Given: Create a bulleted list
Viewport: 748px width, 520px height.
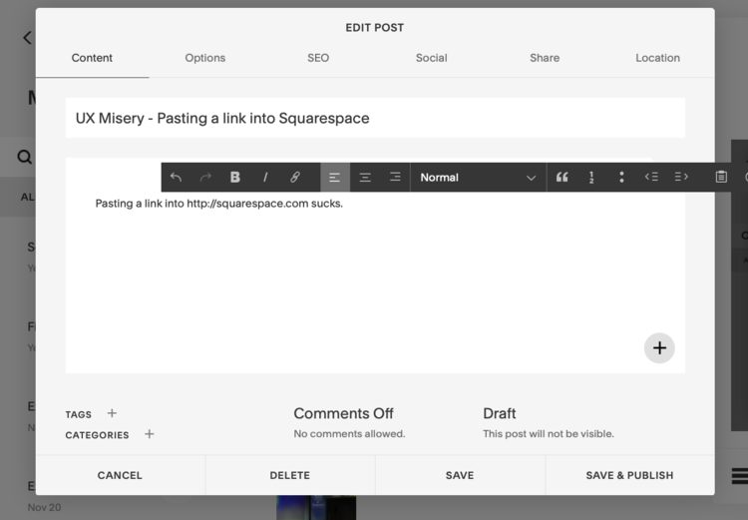Looking at the screenshot, I should (621, 177).
